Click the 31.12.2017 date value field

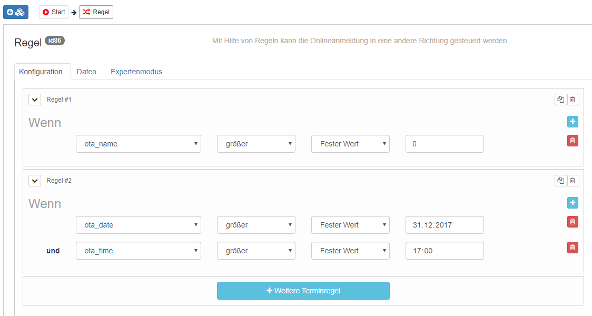coord(444,225)
